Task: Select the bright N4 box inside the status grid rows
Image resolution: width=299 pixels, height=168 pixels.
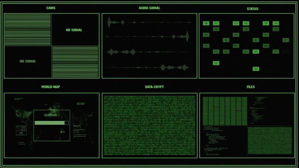Action: tap(256, 52)
